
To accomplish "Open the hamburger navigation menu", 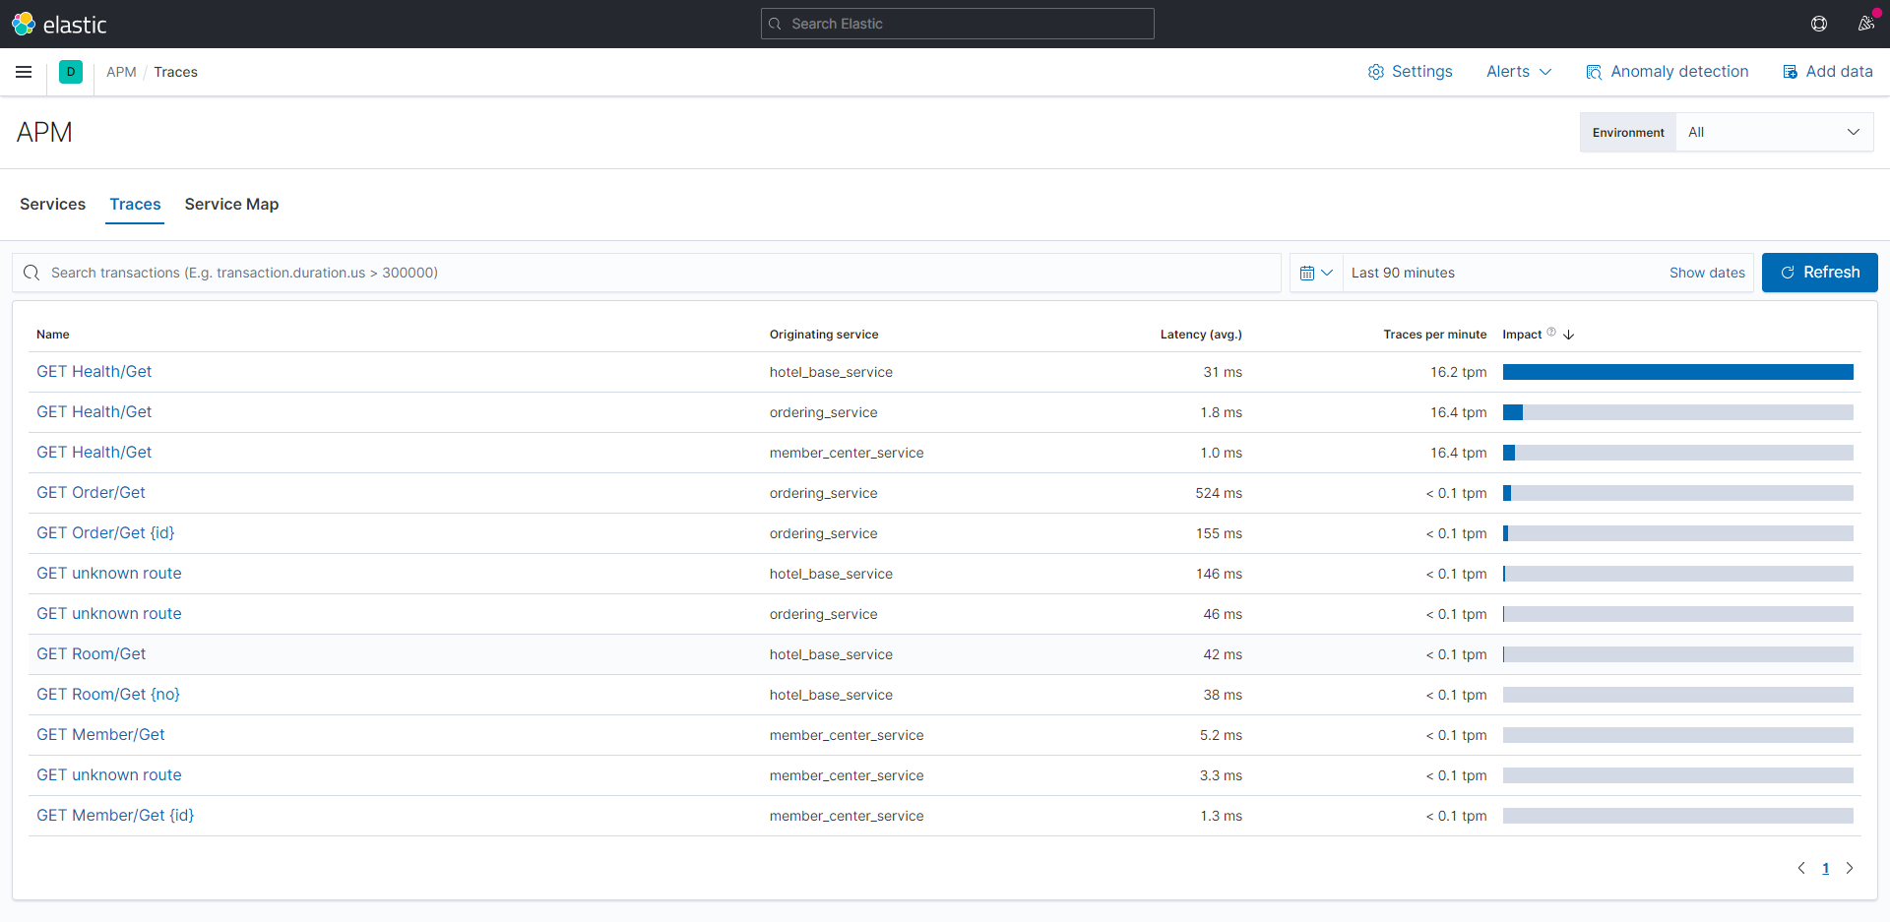I will click(x=24, y=72).
